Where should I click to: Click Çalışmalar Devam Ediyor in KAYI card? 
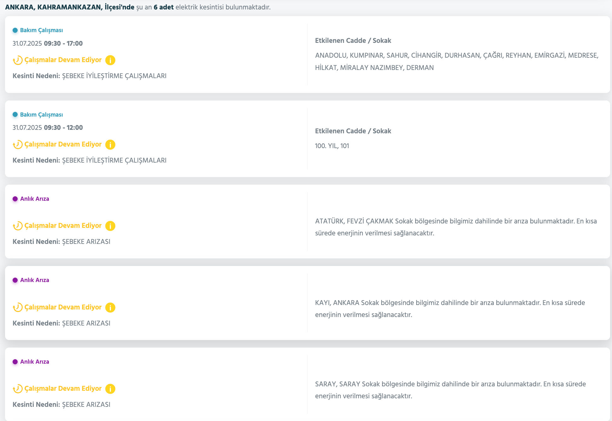tap(63, 307)
